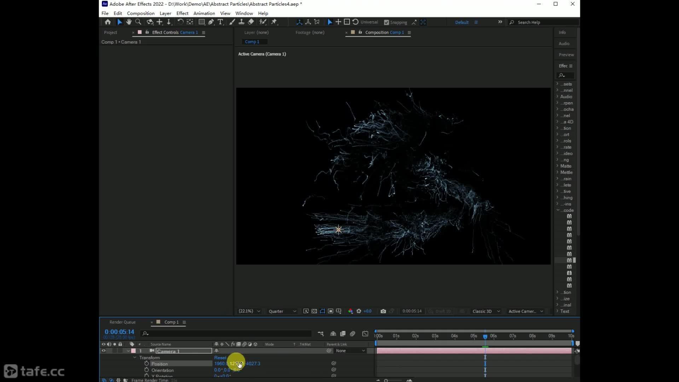Select the Rectangle shape tool
Screen dimensions: 679x382
[202, 22]
